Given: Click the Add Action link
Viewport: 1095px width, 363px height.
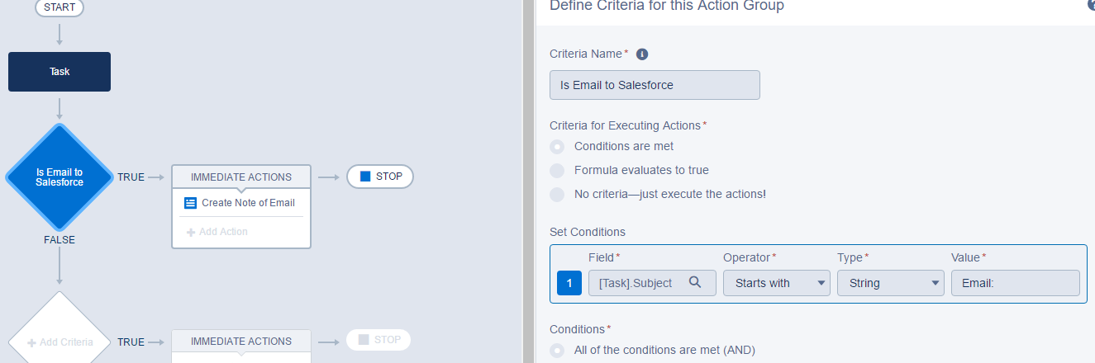Looking at the screenshot, I should pos(223,232).
